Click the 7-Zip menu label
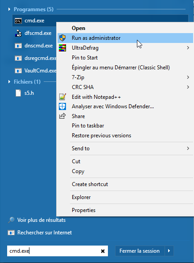This screenshot has width=194, height=263. (78, 77)
